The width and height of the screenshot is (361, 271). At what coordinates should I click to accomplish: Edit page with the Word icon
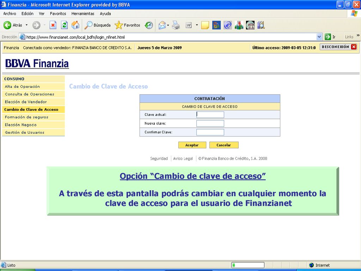click(x=189, y=25)
